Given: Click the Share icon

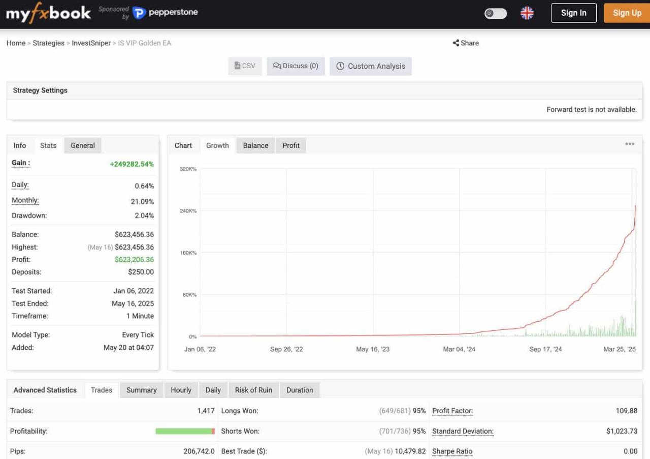Looking at the screenshot, I should tap(456, 43).
